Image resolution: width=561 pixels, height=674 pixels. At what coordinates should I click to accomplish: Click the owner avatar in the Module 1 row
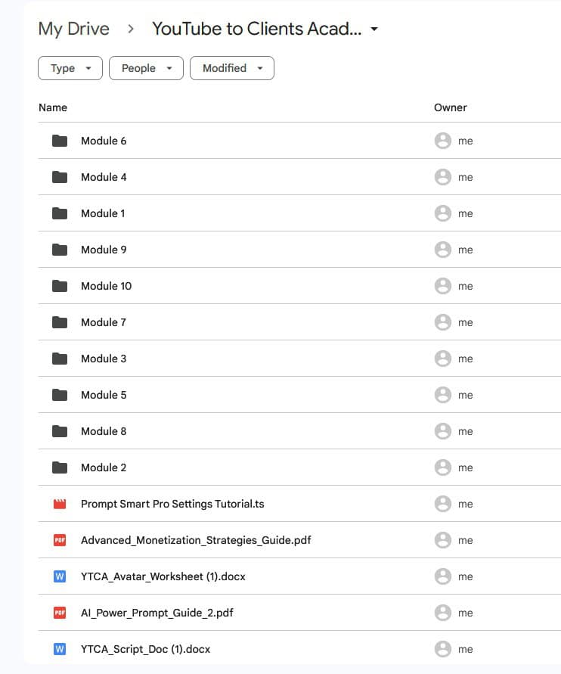click(x=442, y=213)
